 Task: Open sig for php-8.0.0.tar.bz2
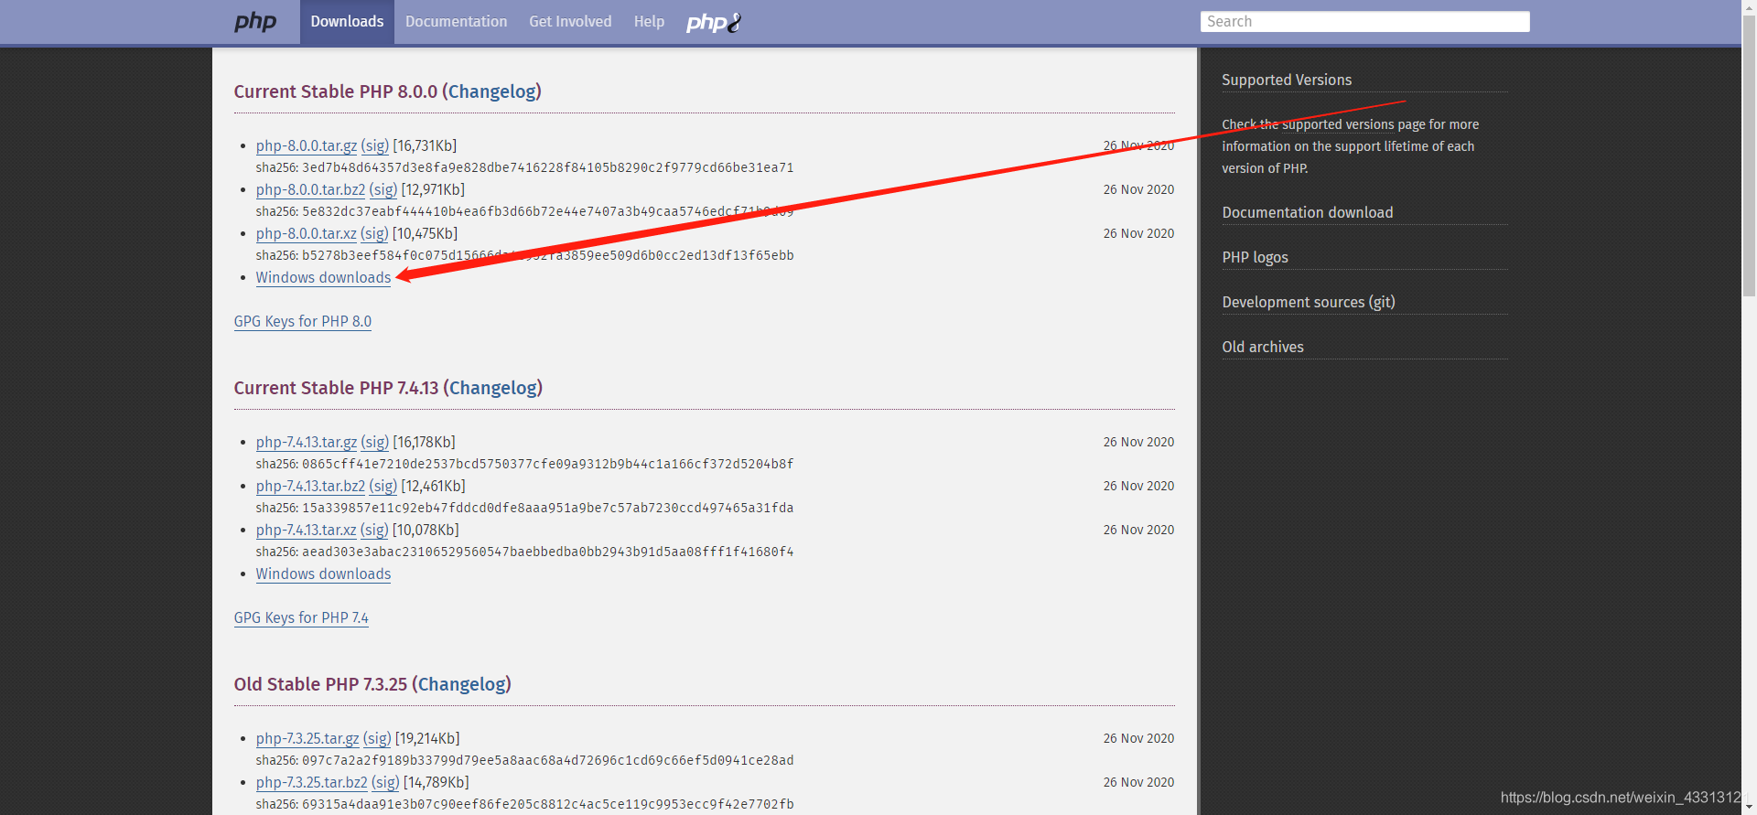383,189
